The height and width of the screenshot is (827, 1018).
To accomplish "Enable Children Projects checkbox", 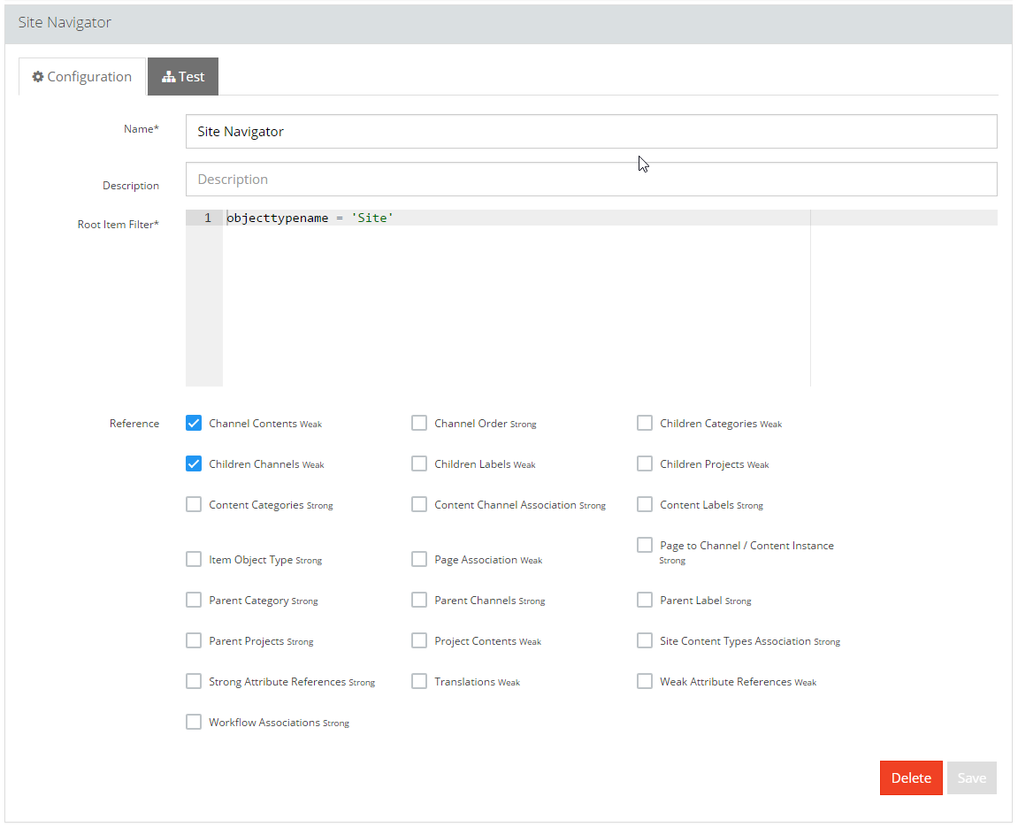I will pyautogui.click(x=645, y=464).
